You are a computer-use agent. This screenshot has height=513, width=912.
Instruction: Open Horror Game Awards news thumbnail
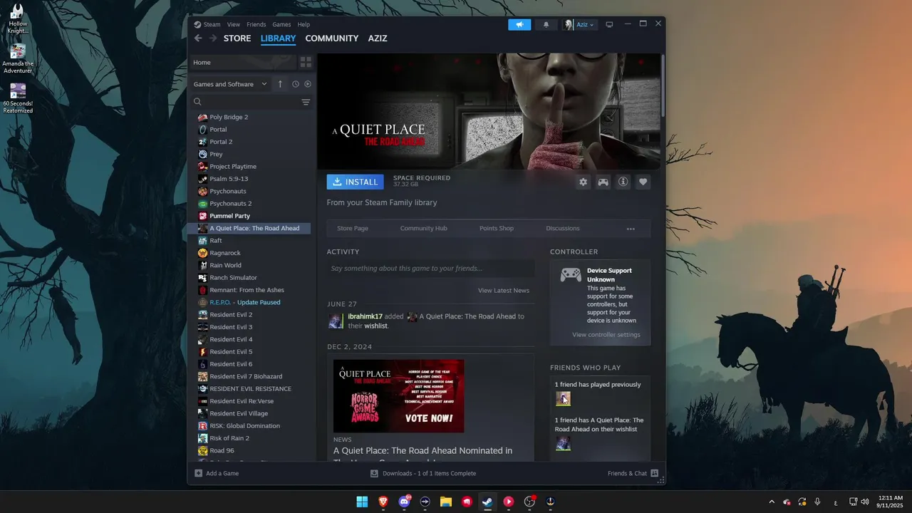(398, 396)
